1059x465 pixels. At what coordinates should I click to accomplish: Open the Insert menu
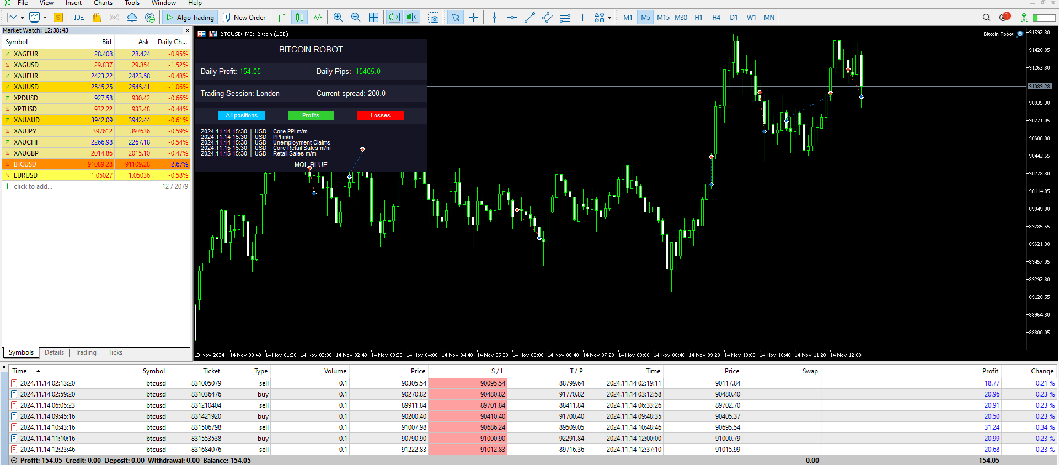point(73,3)
